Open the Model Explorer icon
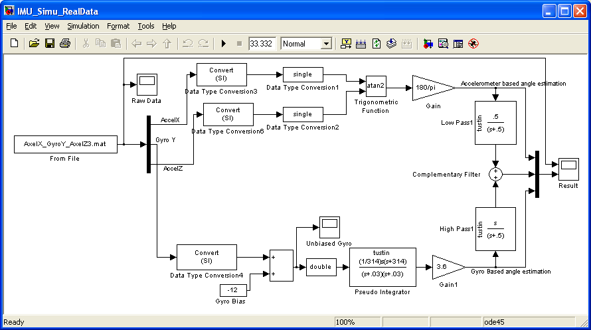The height and width of the screenshot is (330, 591). 443,44
